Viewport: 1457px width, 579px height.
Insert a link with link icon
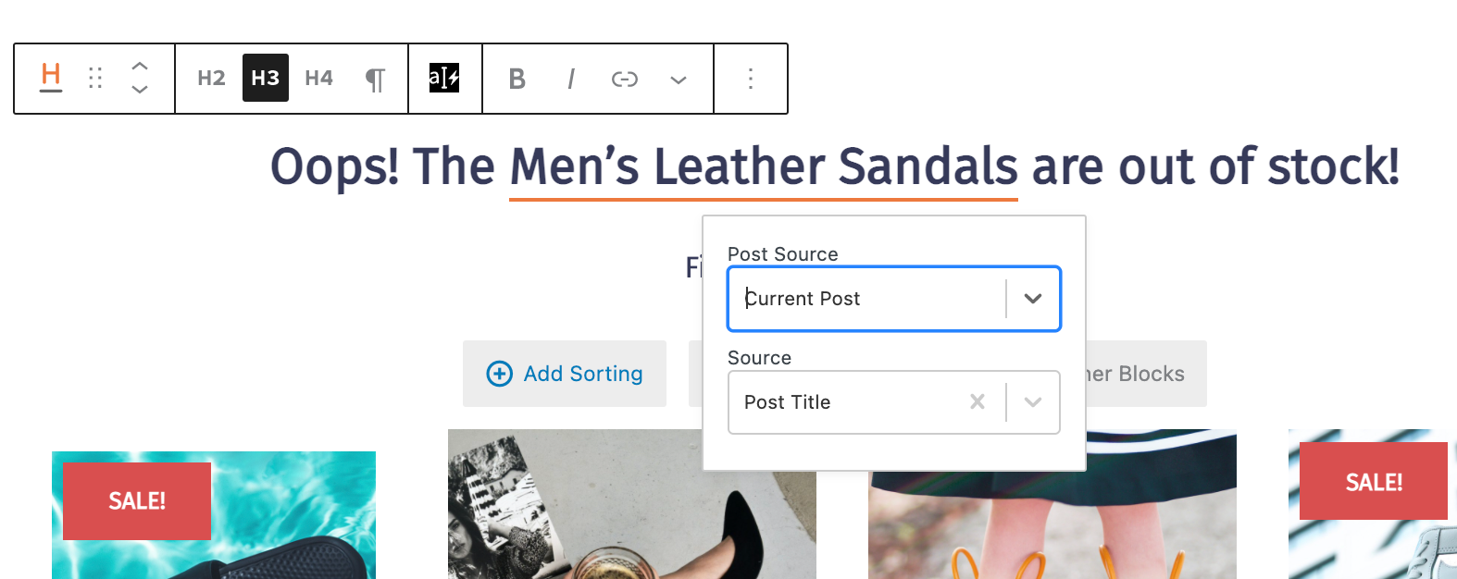(625, 80)
